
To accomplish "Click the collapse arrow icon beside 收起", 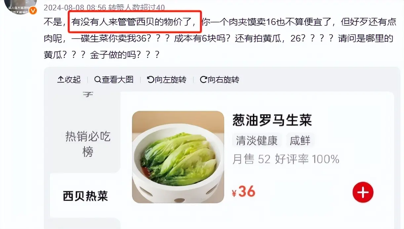I will point(61,80).
